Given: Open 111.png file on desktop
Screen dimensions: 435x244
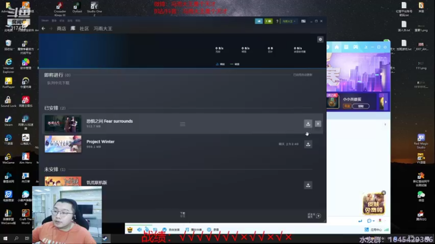Looking at the screenshot, I should click(421, 66).
